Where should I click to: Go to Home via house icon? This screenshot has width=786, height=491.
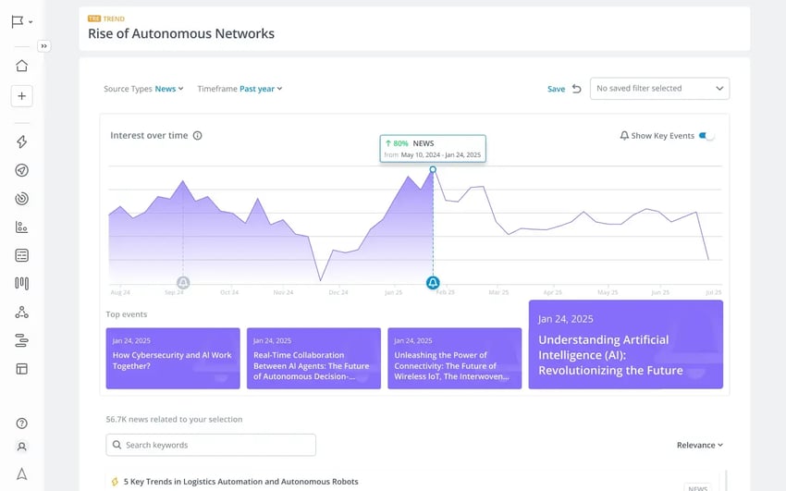21,66
